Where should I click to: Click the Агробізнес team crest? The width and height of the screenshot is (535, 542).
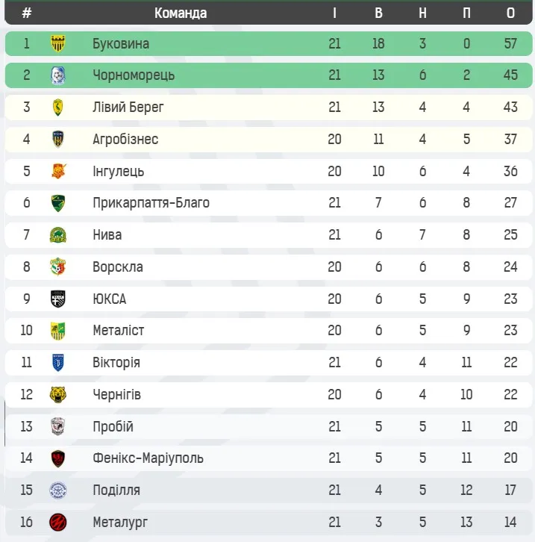click(x=58, y=140)
